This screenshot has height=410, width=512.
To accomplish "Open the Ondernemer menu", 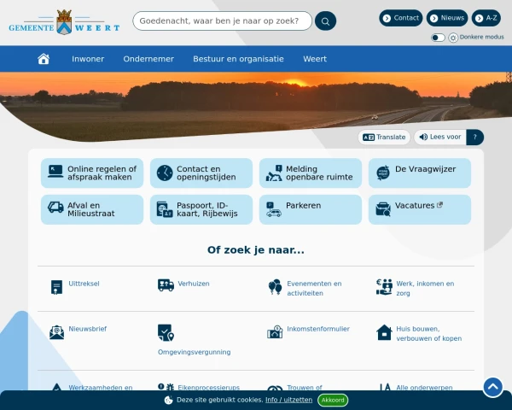I will point(148,59).
